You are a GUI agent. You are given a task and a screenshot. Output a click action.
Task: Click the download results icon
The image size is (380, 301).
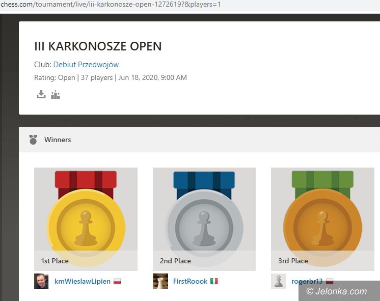tap(41, 94)
